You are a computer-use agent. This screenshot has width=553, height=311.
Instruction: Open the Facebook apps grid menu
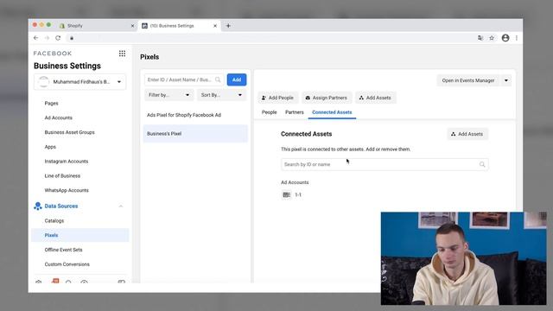(122, 54)
